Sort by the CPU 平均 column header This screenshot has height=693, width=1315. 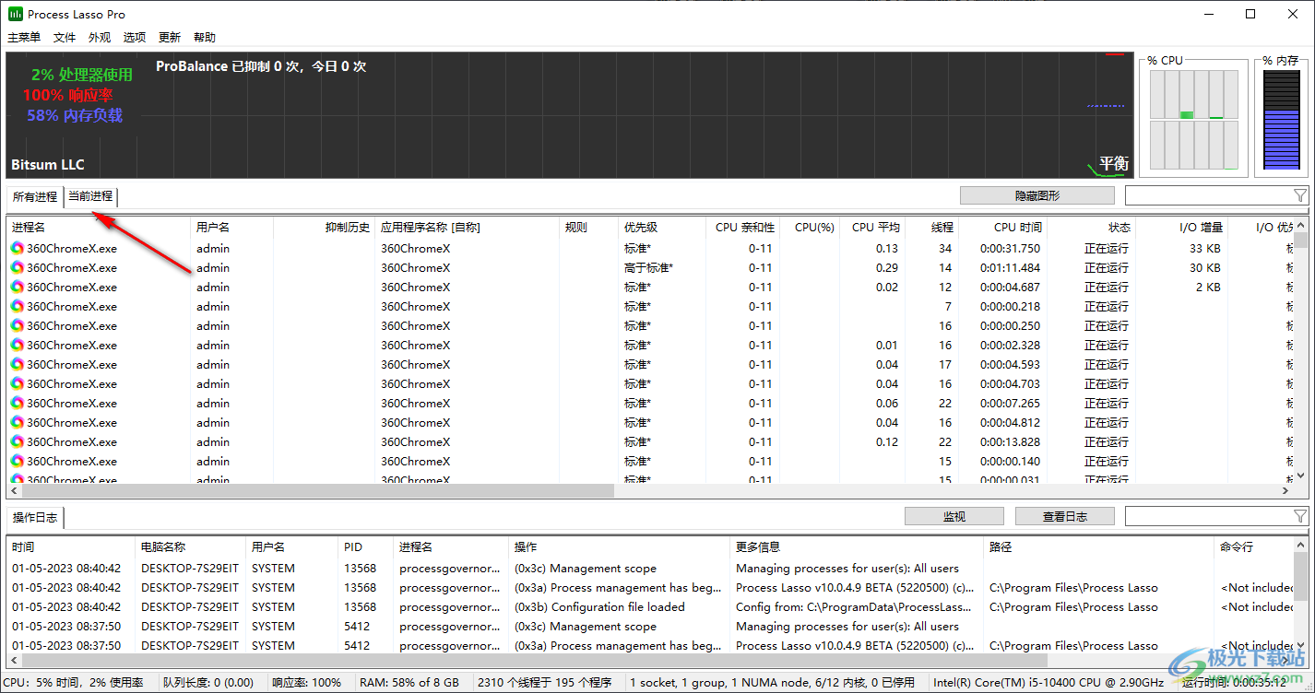click(x=872, y=227)
